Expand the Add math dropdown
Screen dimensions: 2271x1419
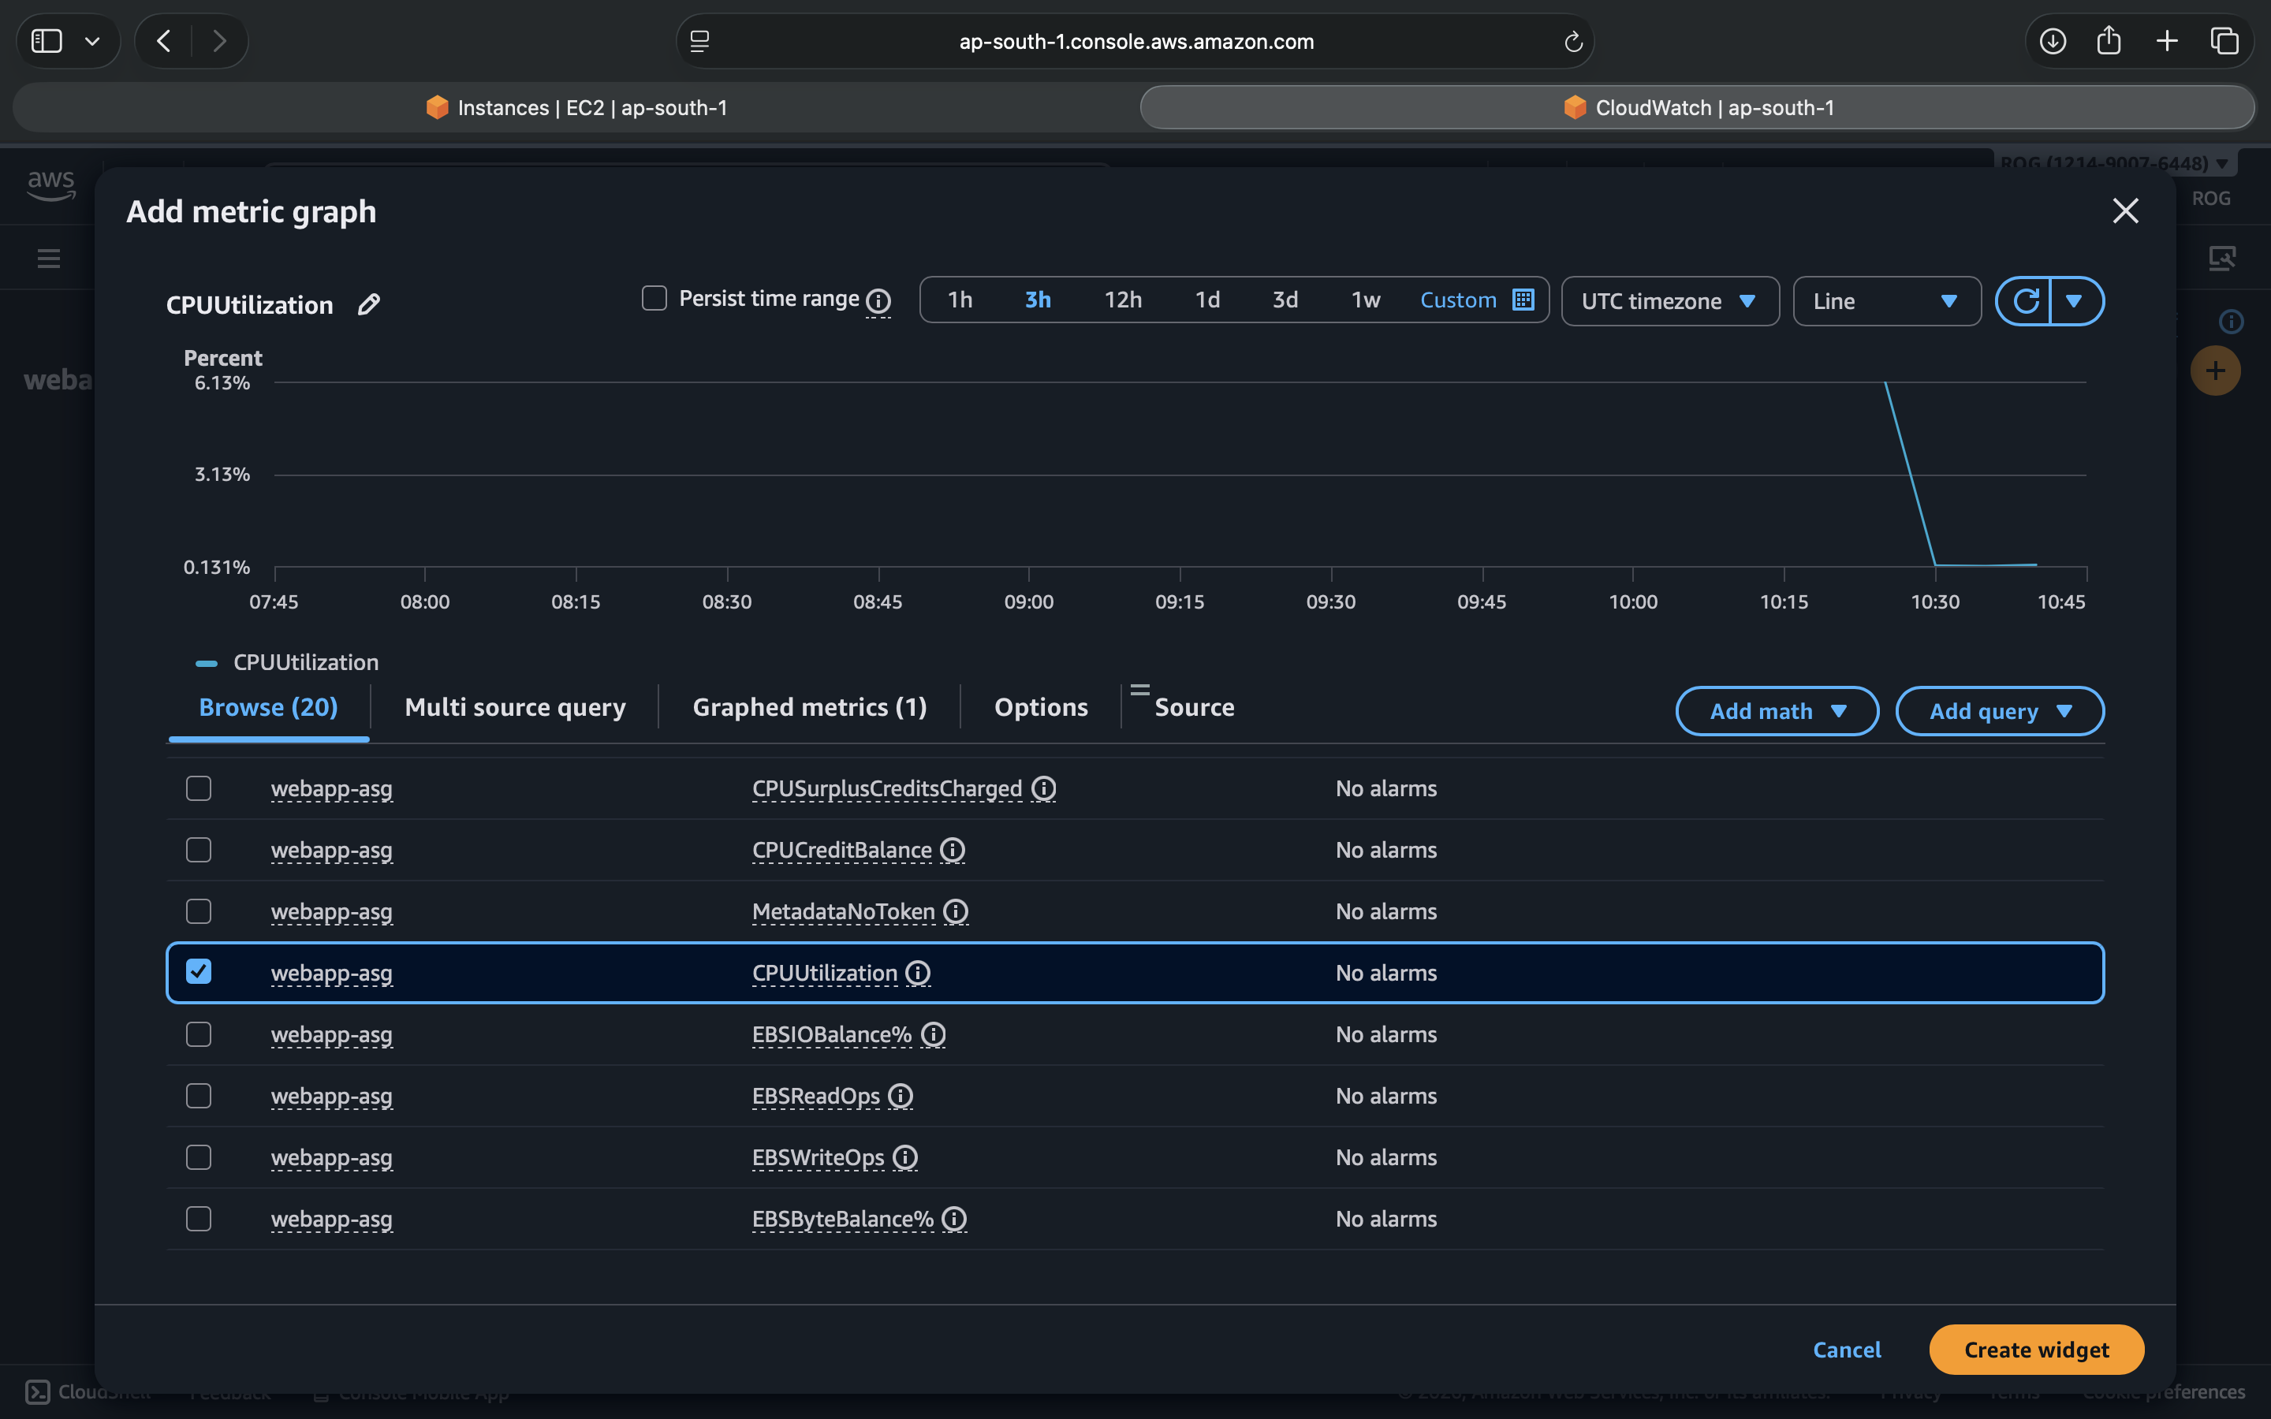[1777, 710]
